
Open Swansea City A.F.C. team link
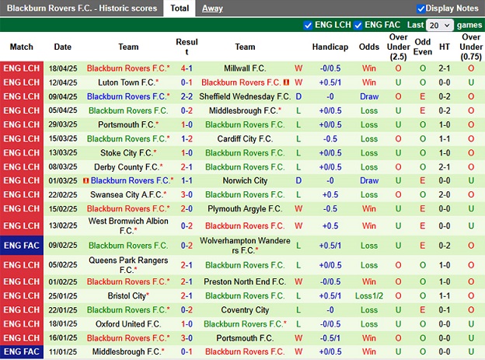point(128,194)
